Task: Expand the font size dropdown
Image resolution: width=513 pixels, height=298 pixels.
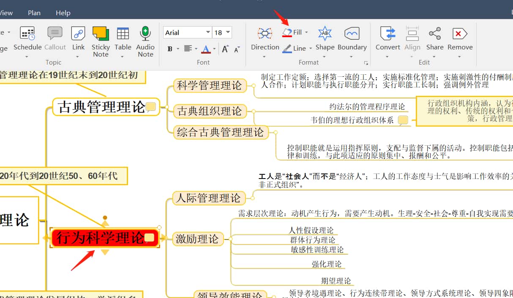Action: tap(228, 33)
